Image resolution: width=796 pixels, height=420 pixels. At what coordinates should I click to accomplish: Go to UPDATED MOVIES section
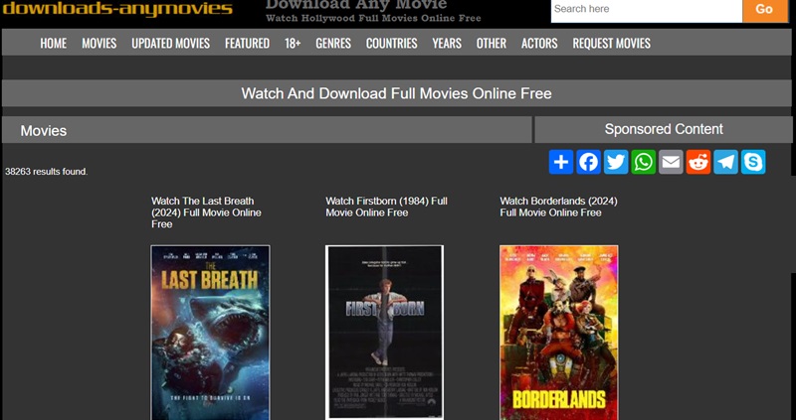(x=170, y=43)
